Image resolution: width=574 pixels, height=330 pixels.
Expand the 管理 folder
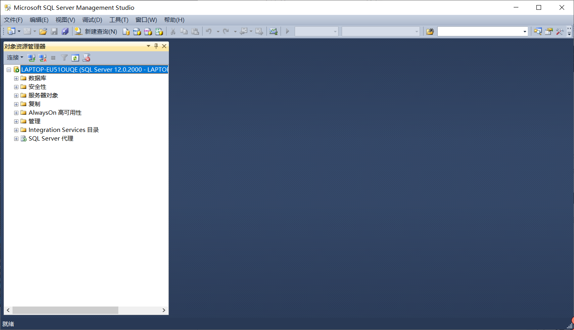click(16, 121)
